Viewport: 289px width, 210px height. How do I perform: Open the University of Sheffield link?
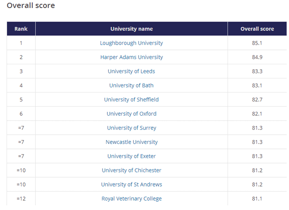(131, 100)
